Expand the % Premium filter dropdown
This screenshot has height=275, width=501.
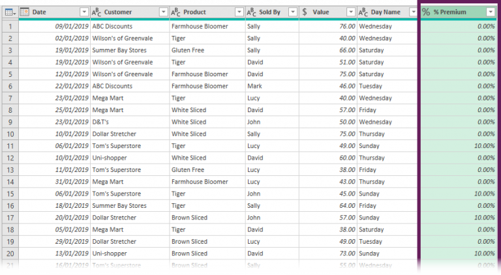(491, 12)
